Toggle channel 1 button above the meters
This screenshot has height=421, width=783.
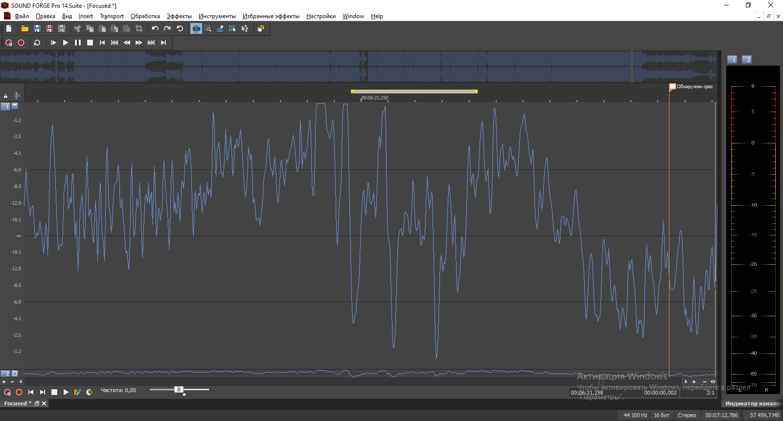click(x=732, y=60)
